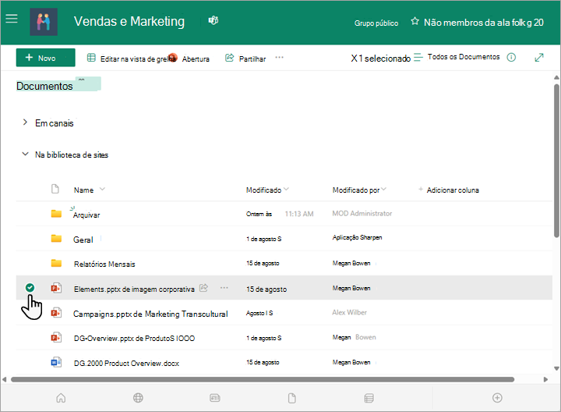Click the Relatórios Mensais folder icon
This screenshot has width=561, height=412.
(x=56, y=263)
